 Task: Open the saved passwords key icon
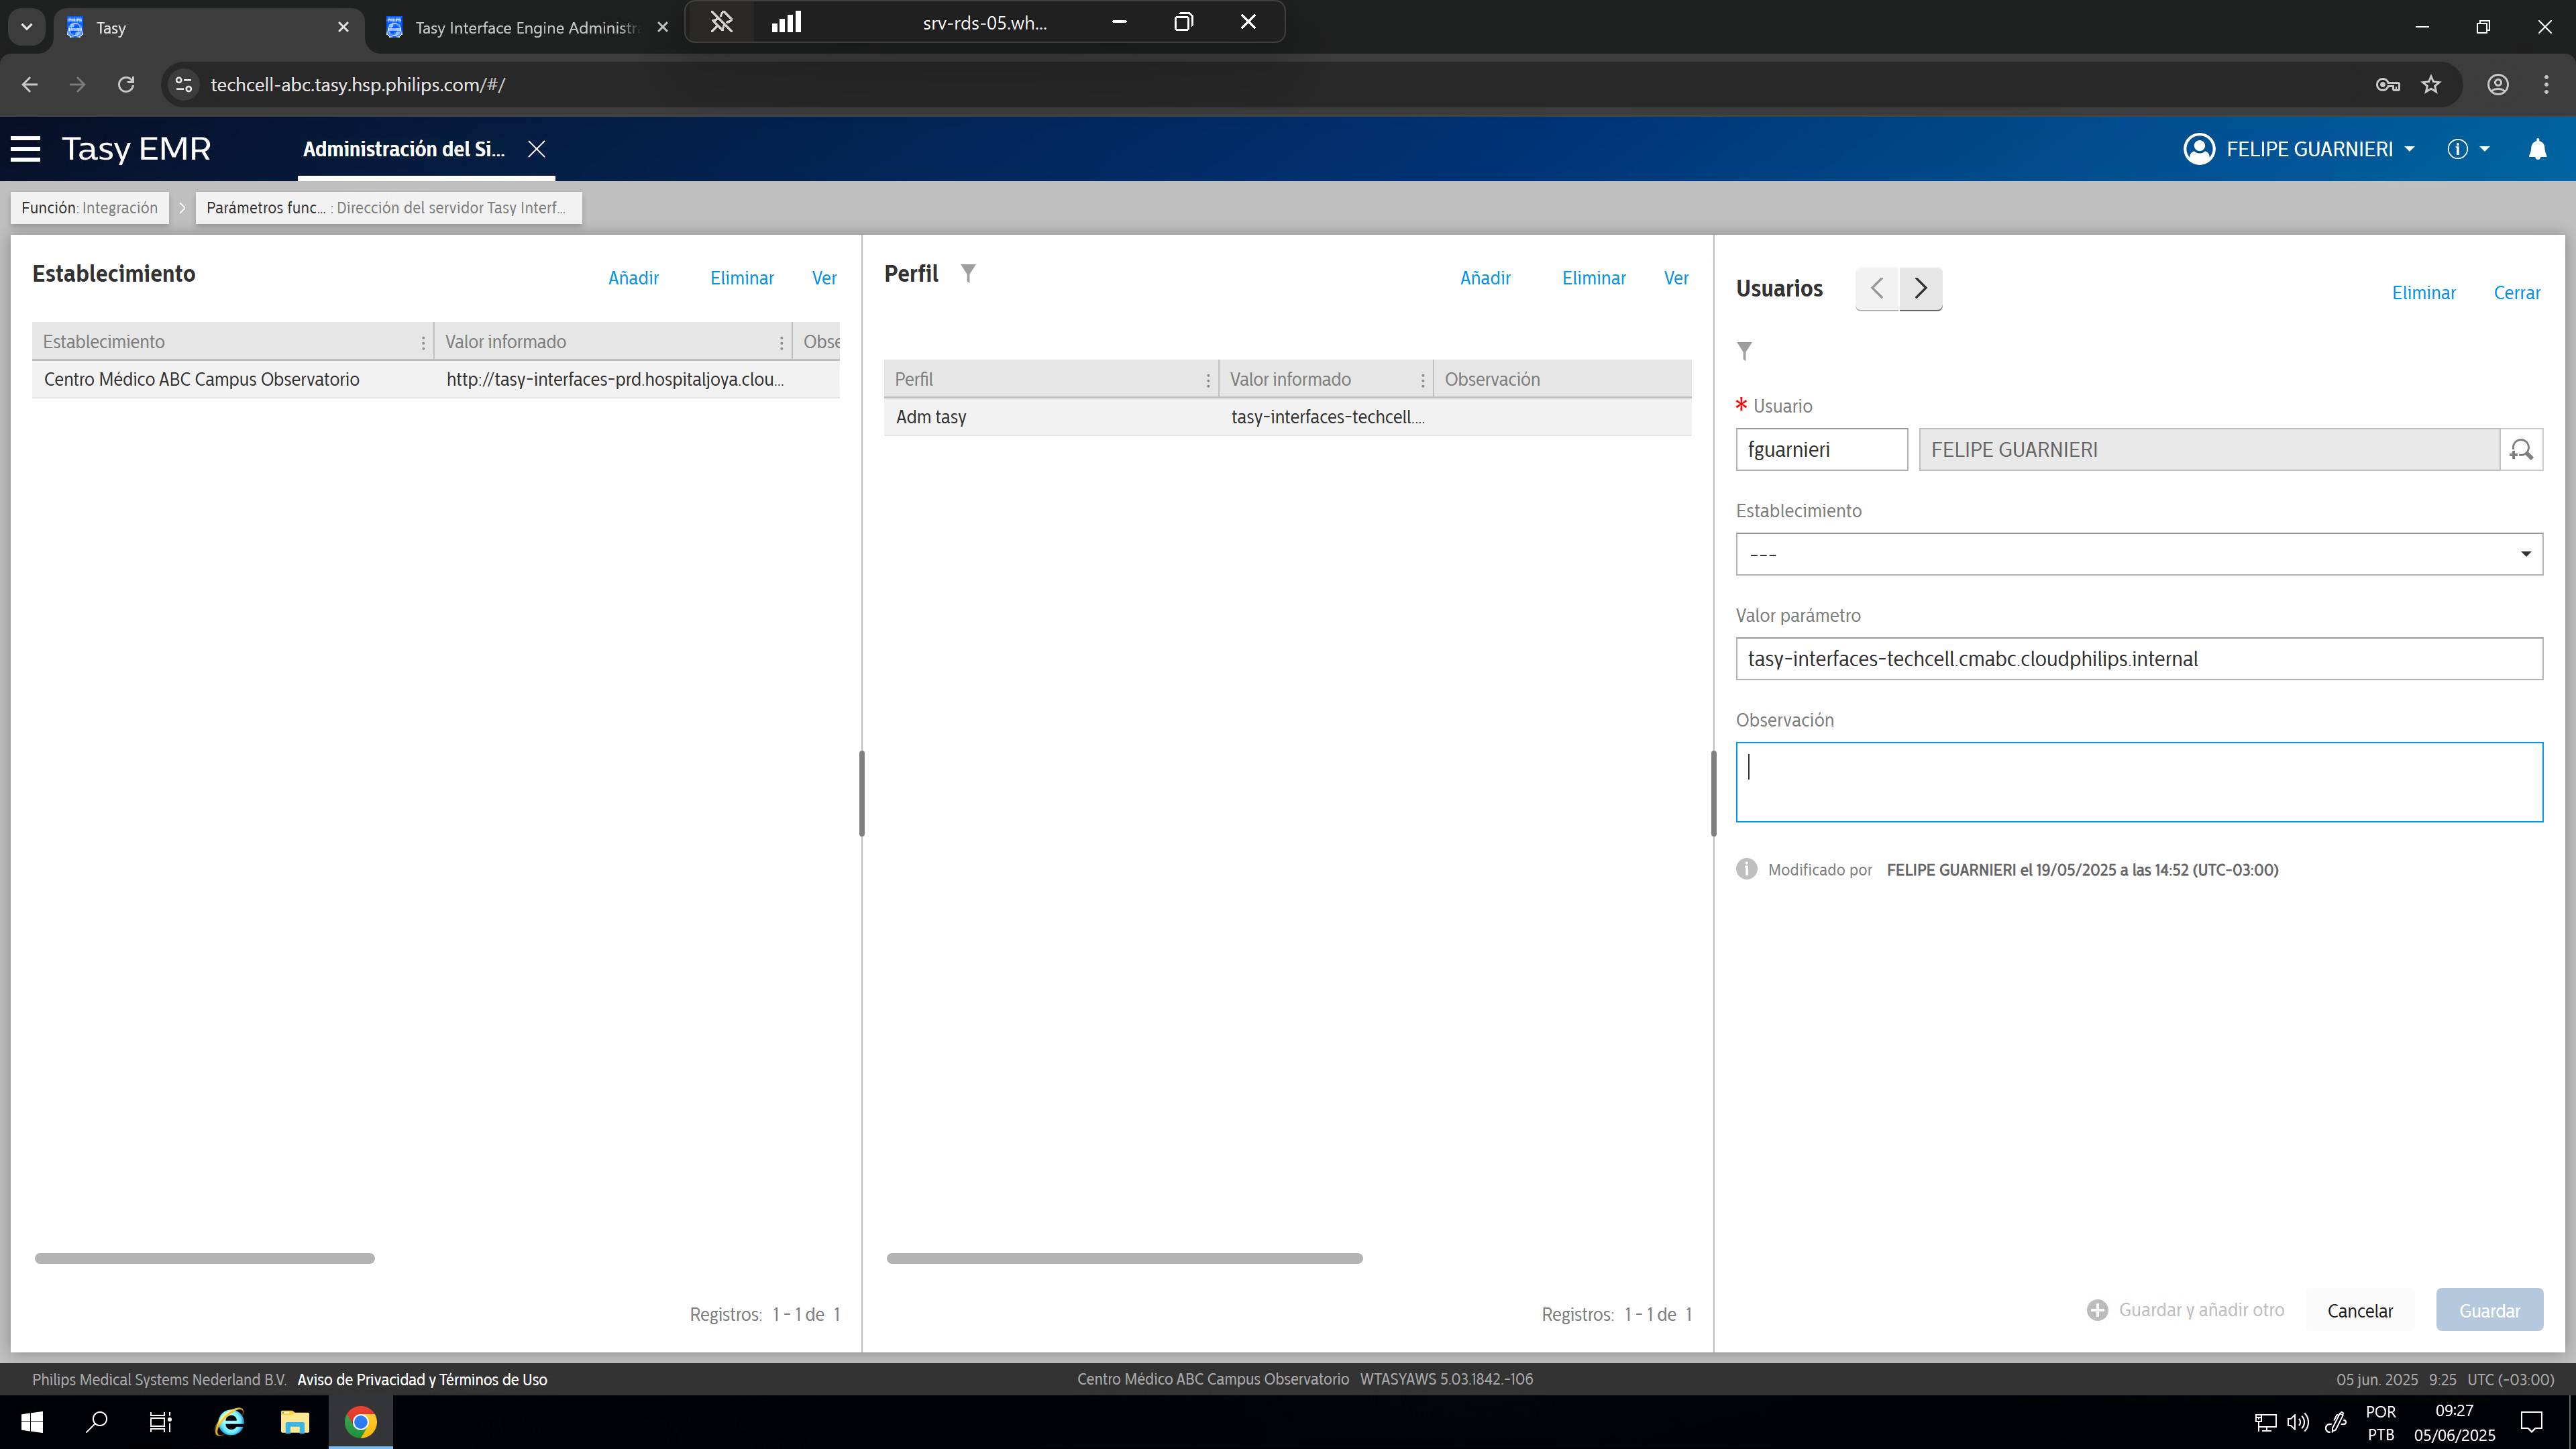(x=2387, y=85)
